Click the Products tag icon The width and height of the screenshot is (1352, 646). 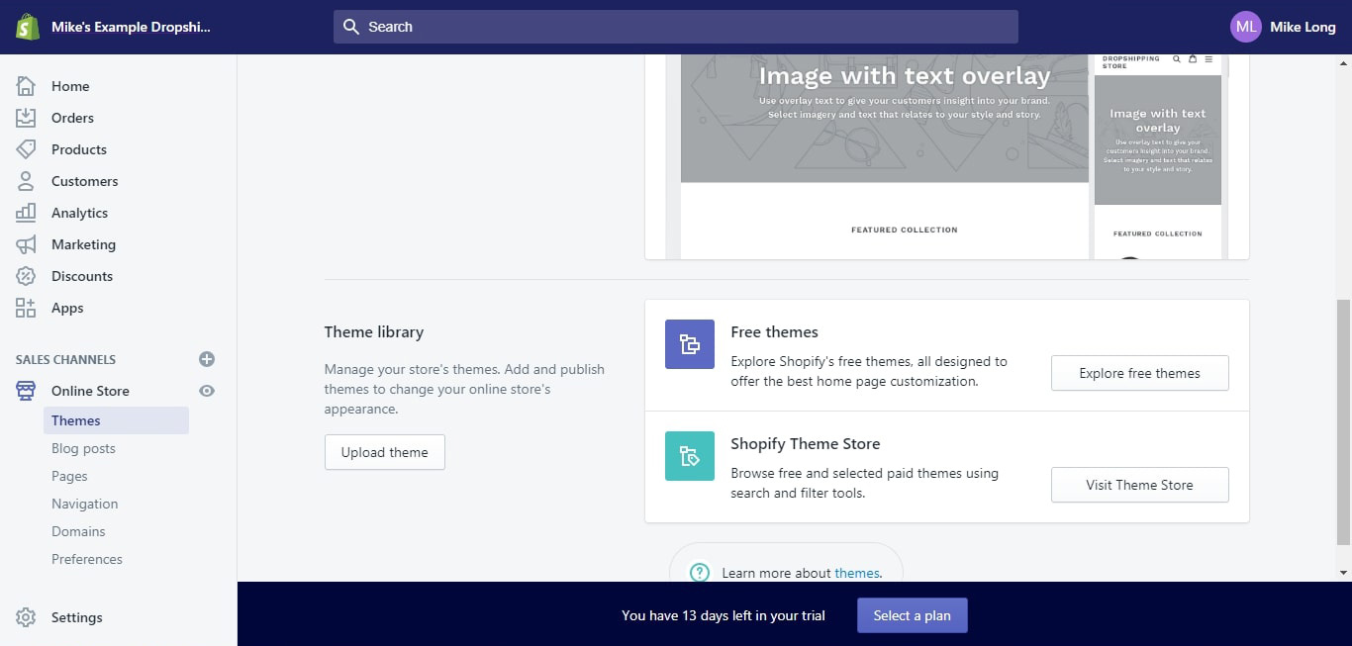[26, 149]
